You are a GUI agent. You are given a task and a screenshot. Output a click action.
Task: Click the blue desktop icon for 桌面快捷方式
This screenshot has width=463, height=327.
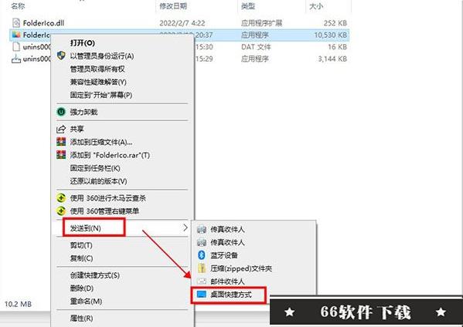202,295
